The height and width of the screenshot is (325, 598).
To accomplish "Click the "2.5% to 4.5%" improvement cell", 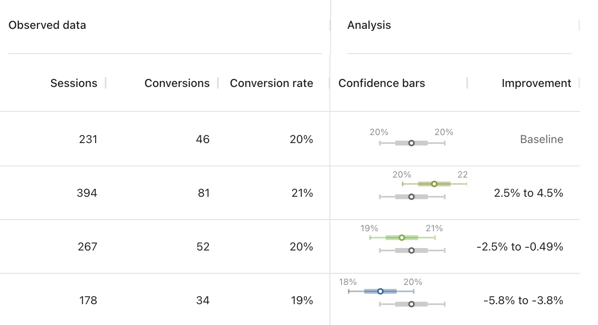I will pyautogui.click(x=529, y=193).
